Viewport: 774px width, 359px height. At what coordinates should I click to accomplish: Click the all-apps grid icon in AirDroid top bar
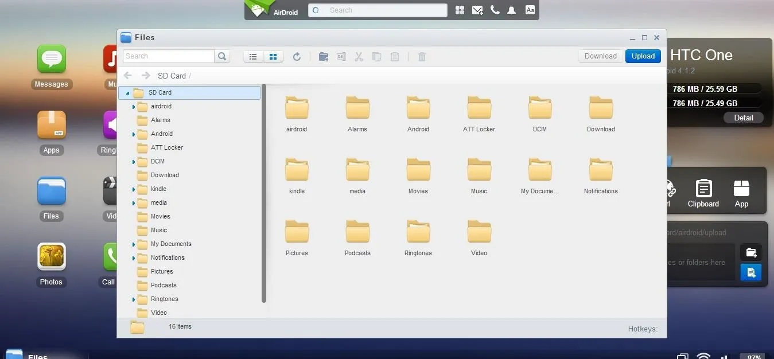(460, 10)
